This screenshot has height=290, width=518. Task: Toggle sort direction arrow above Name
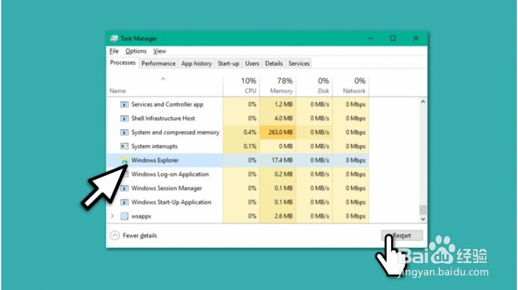163,79
